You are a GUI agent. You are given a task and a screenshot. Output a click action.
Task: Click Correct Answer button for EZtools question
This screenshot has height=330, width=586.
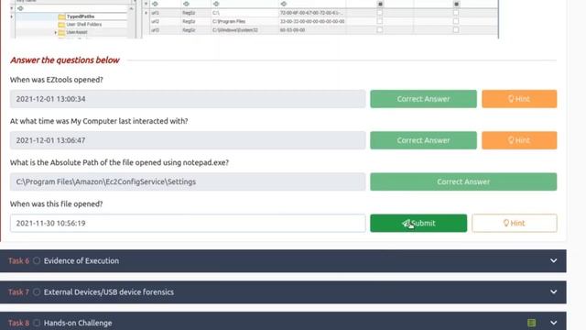pyautogui.click(x=423, y=99)
